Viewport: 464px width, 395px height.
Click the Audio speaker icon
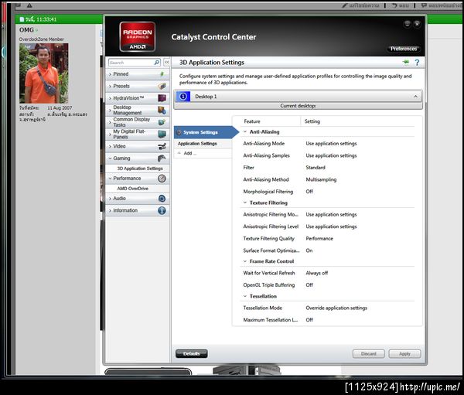point(162,198)
